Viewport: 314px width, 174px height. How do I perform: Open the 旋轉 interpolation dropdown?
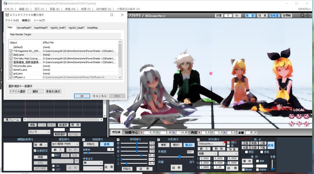pos(41,145)
